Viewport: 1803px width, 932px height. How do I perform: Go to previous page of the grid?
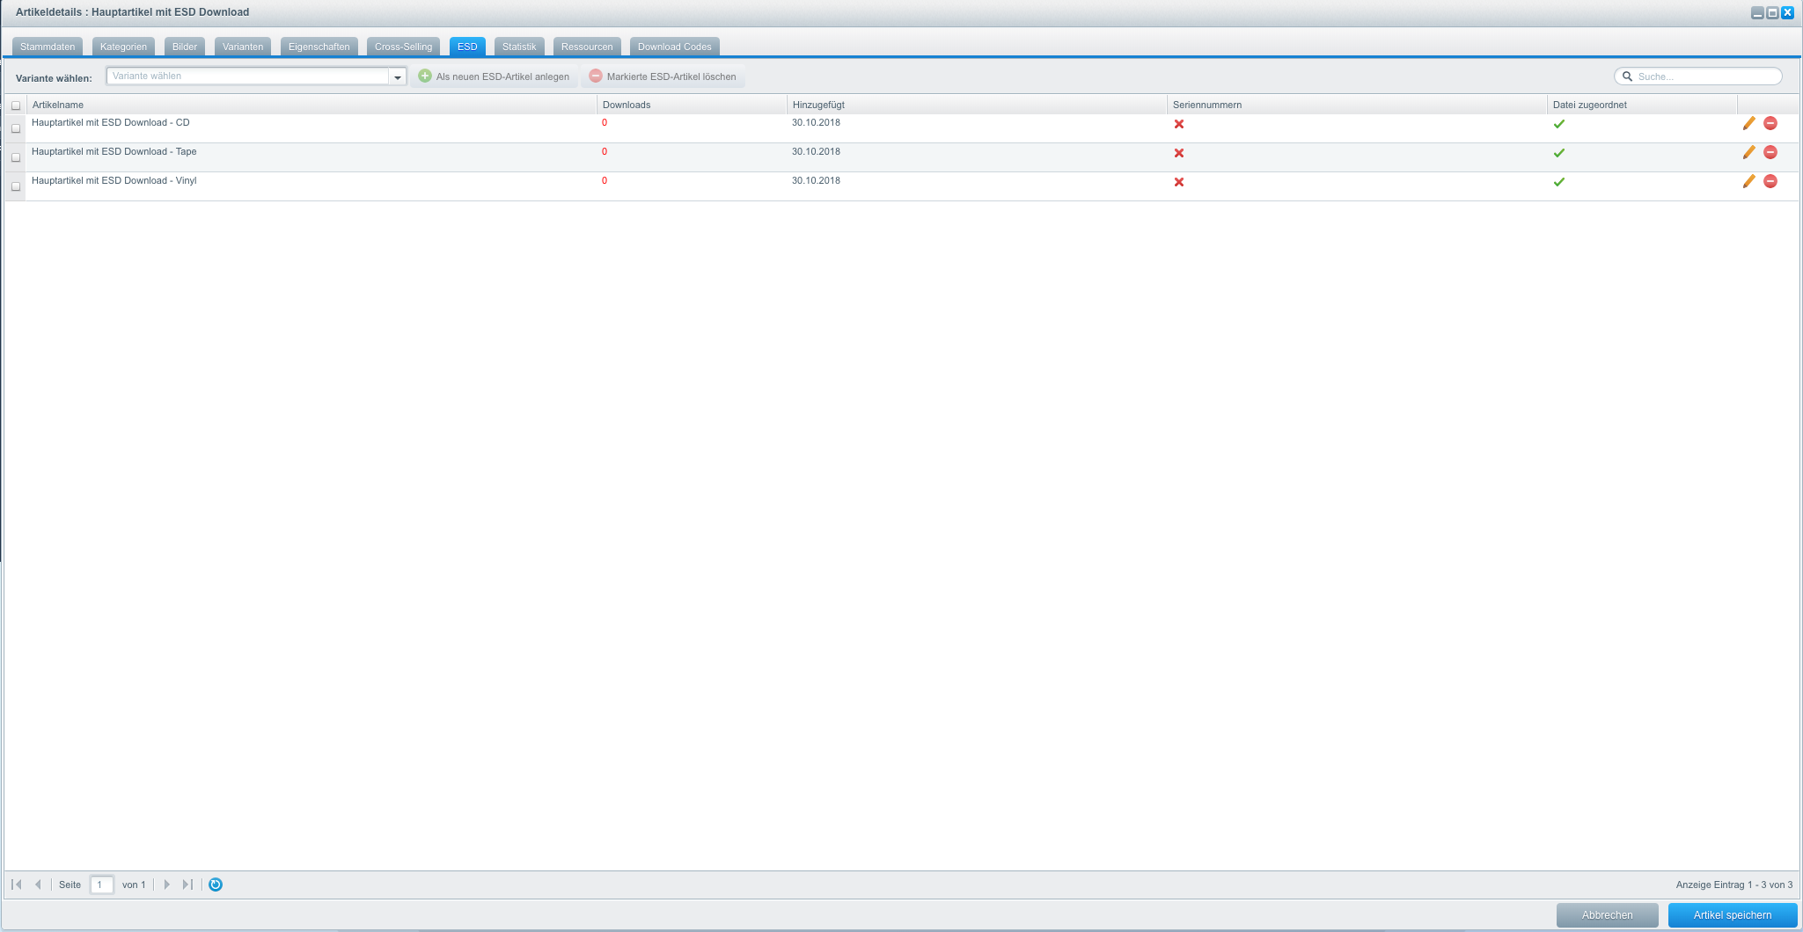click(x=38, y=885)
